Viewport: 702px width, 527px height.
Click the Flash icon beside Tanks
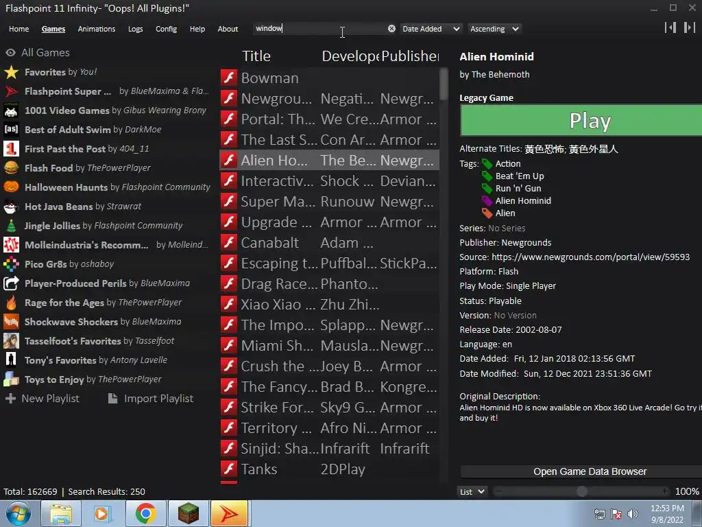point(229,469)
